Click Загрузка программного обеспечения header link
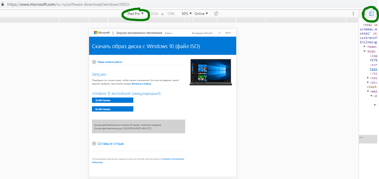 139,33
